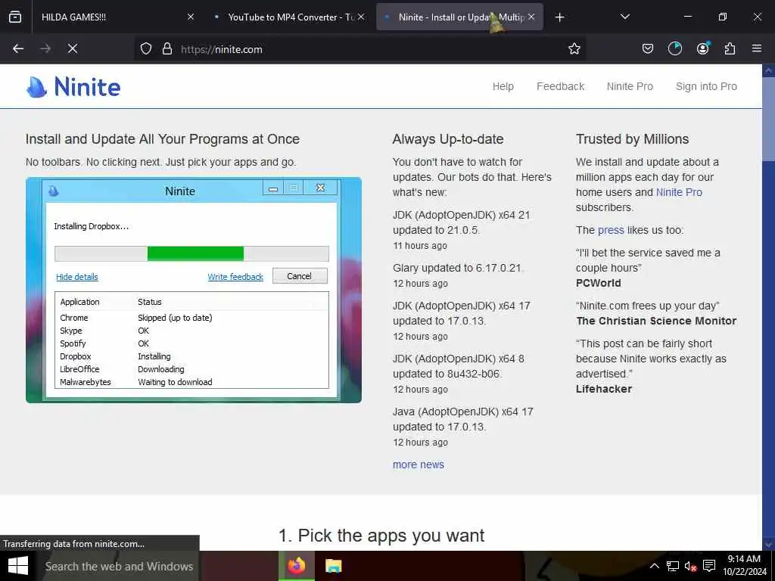Viewport: 775px width, 581px height.
Task: Open the Firefox View icon in the tab bar
Action: tap(15, 17)
